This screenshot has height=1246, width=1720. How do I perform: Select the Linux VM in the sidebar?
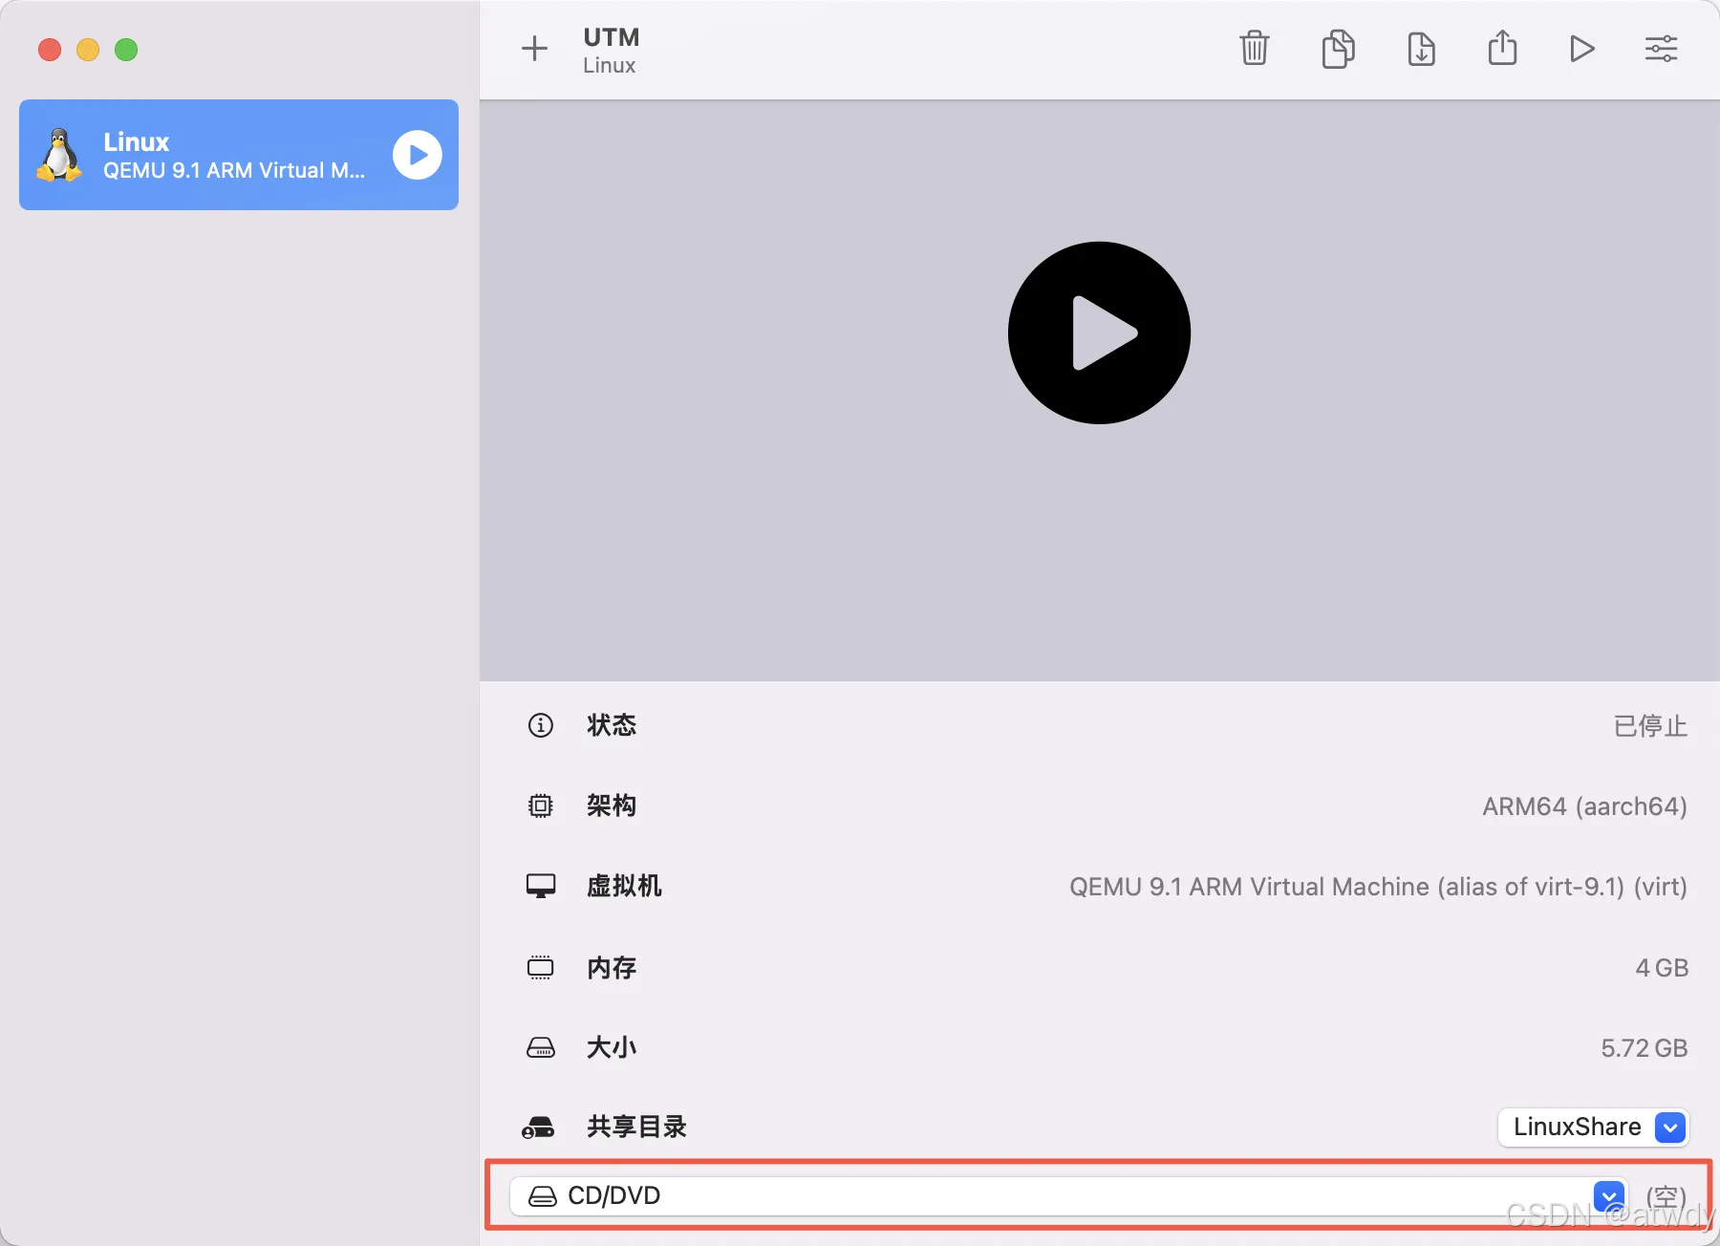239,155
